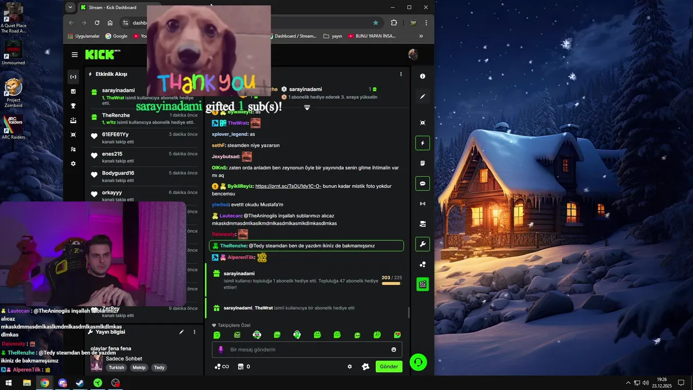This screenshot has height=390, width=693.
Task: Collapse pinned gift banner with down arrow
Action: [307, 108]
